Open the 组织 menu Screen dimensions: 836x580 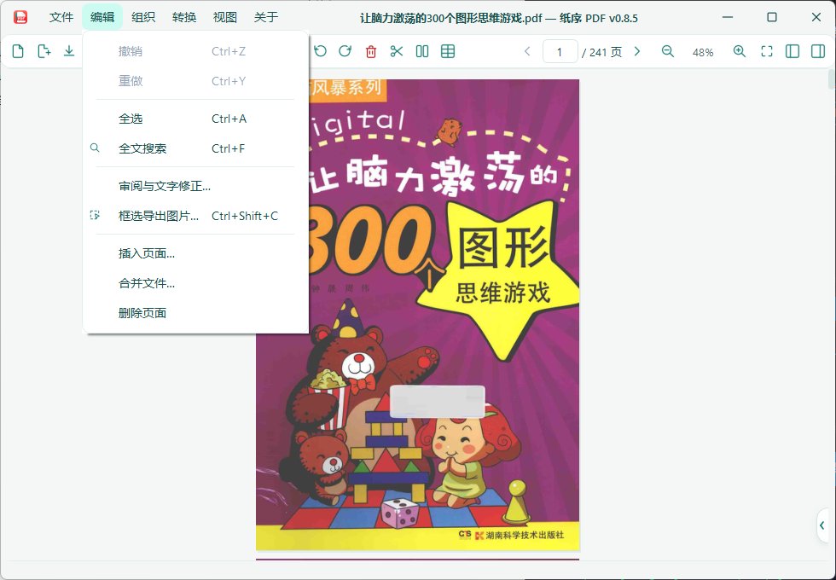point(143,17)
